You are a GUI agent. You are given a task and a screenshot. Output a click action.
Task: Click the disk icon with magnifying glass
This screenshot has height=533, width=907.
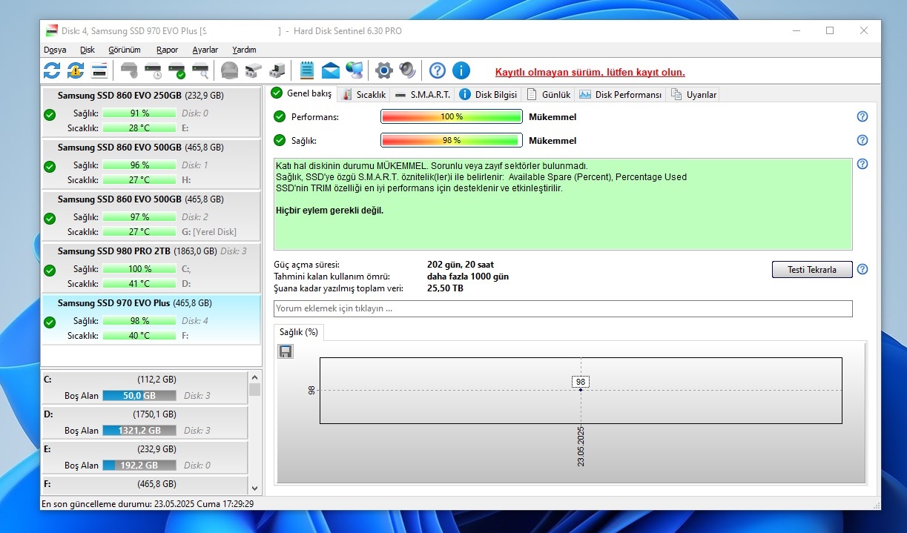pos(200,70)
